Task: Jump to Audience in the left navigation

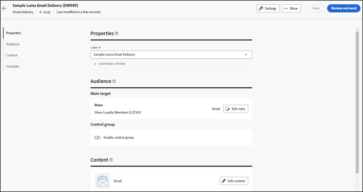Action: pyautogui.click(x=13, y=44)
